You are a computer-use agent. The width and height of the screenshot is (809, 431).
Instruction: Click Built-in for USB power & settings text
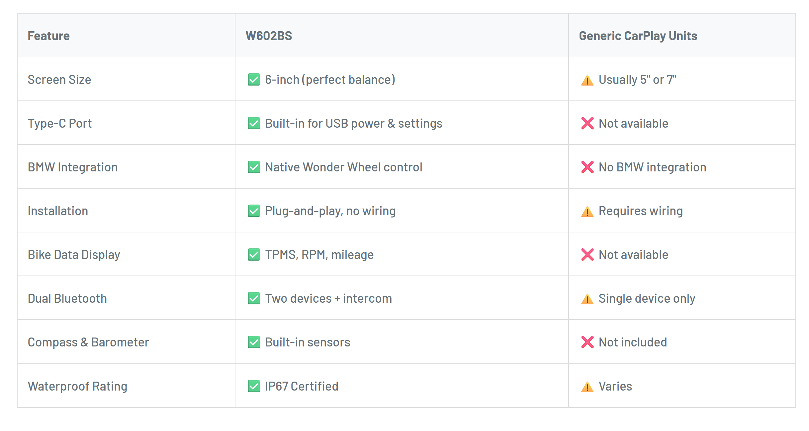tap(354, 123)
